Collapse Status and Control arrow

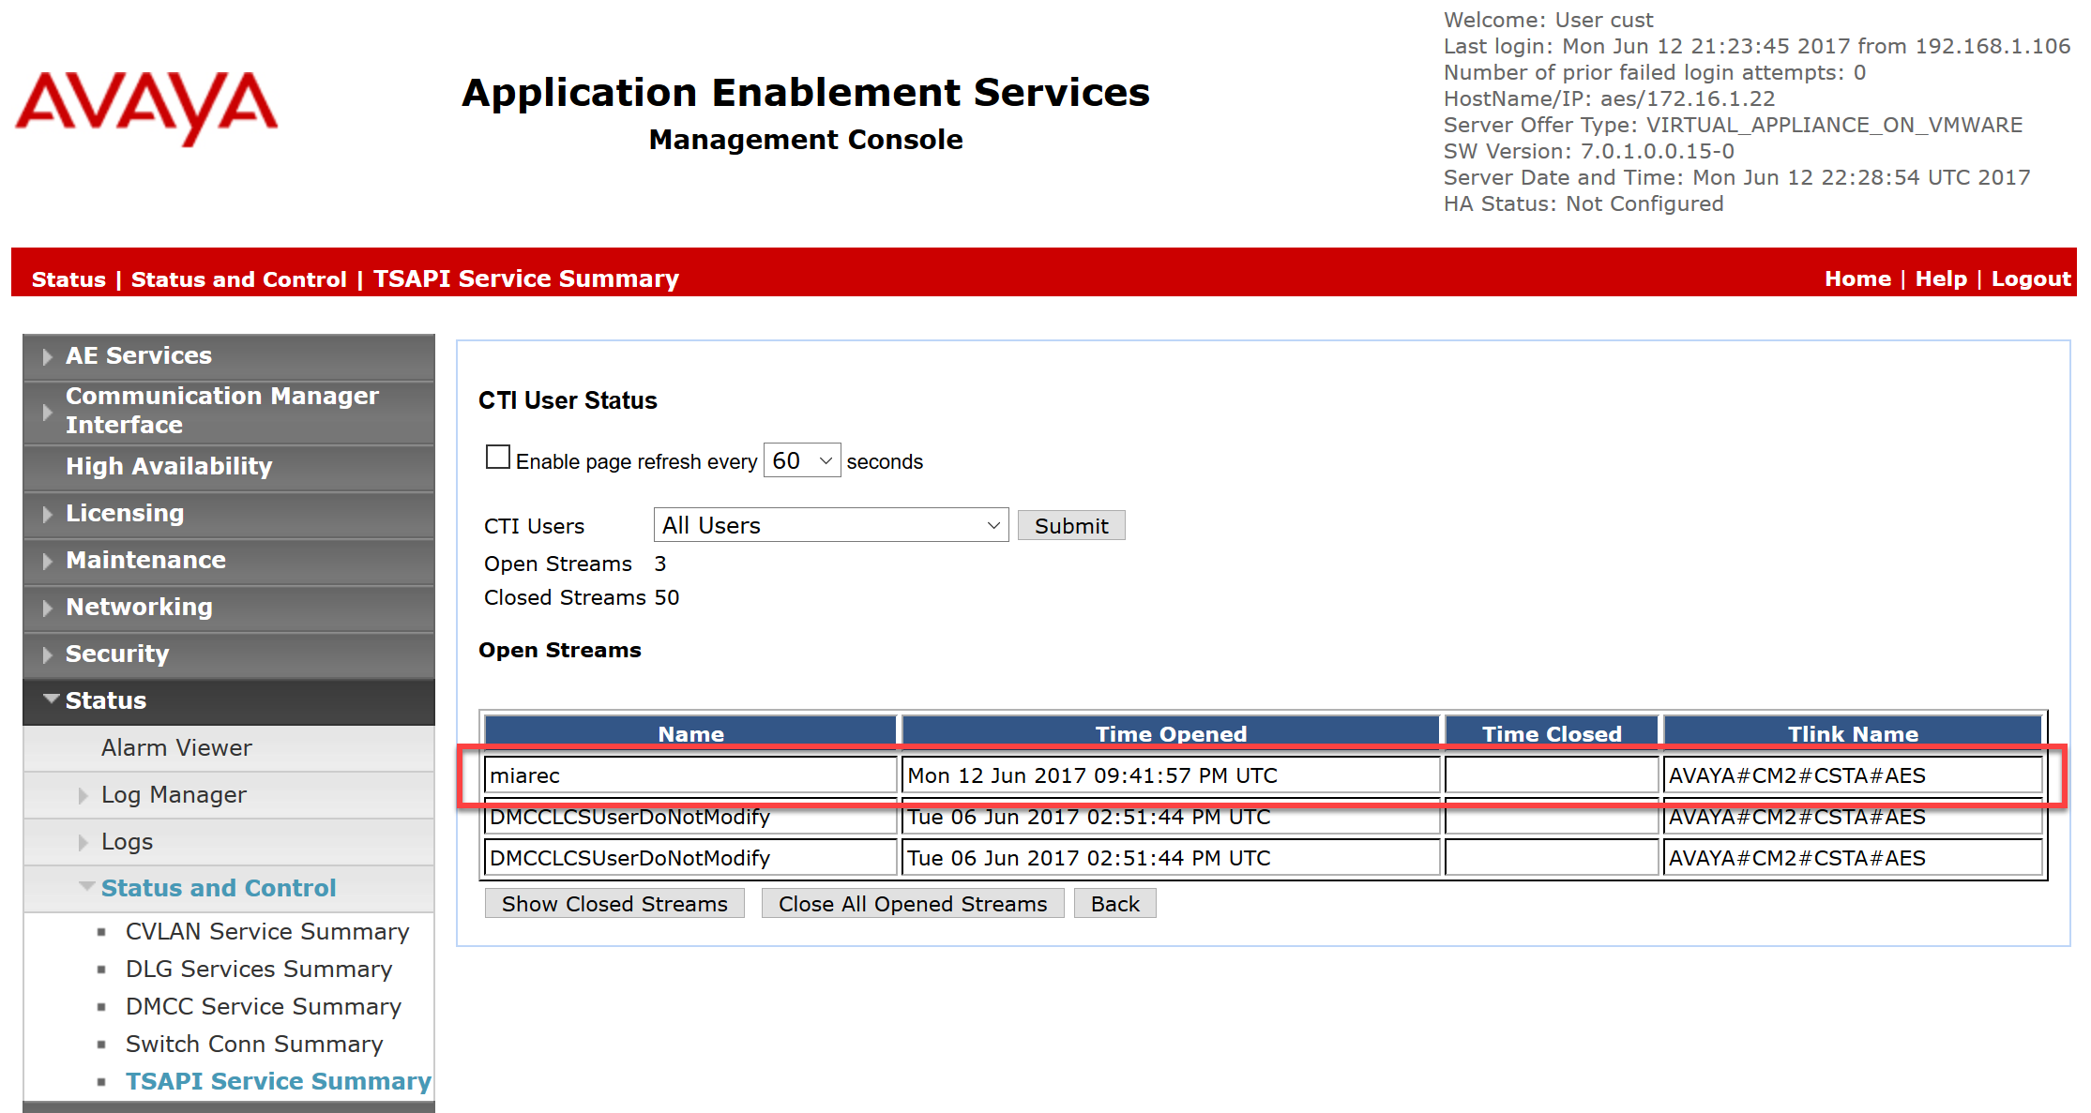pyautogui.click(x=86, y=886)
